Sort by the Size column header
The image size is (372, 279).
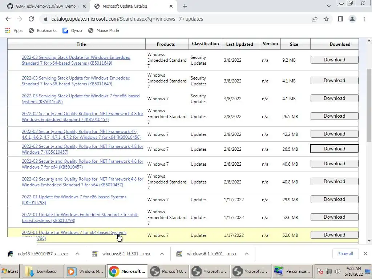[x=294, y=44]
